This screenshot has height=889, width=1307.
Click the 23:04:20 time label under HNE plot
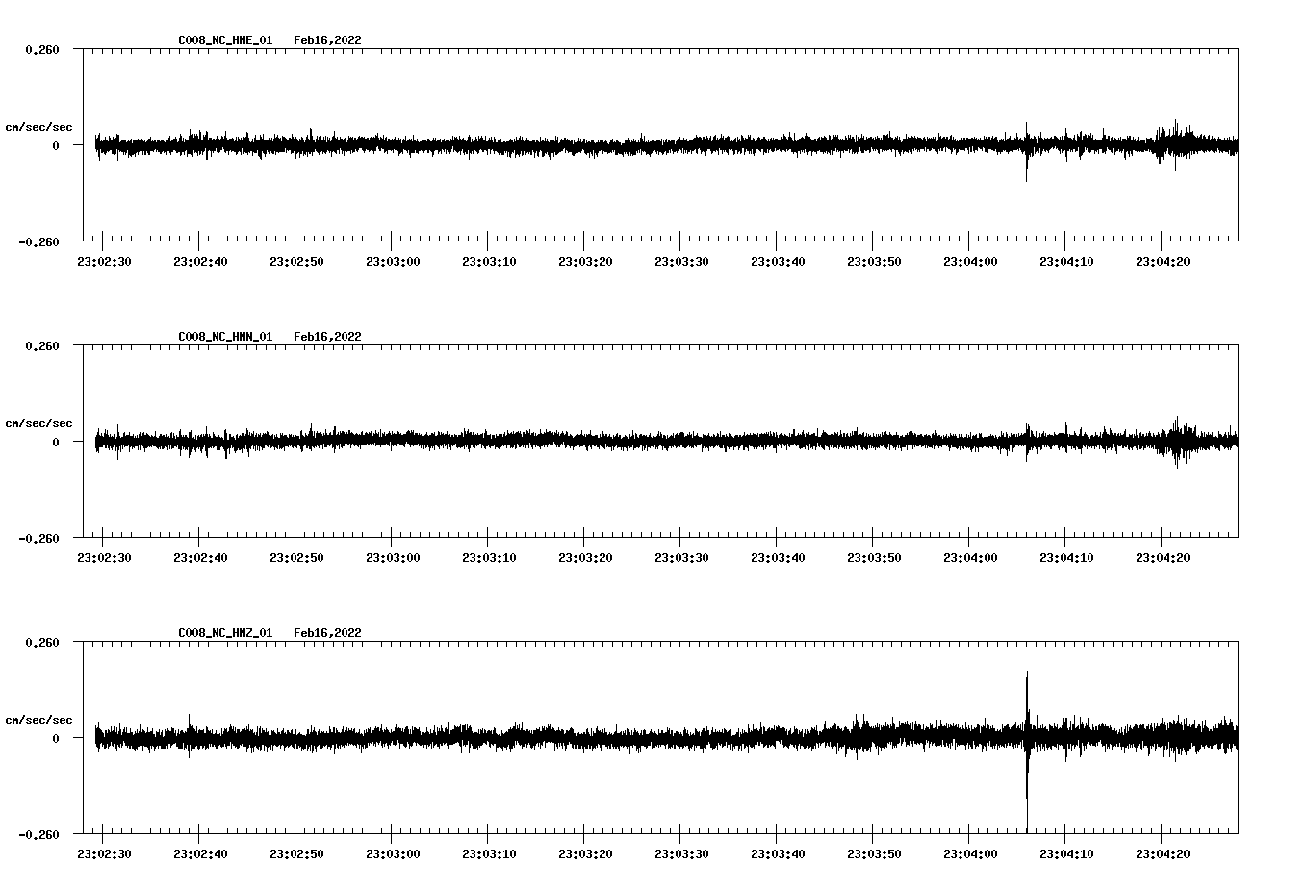point(1163,262)
